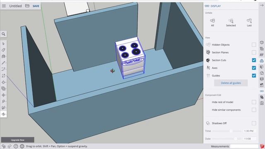Collapse right panel with arrow icon
Viewport: 265px width, 149px height.
pyautogui.click(x=262, y=5)
